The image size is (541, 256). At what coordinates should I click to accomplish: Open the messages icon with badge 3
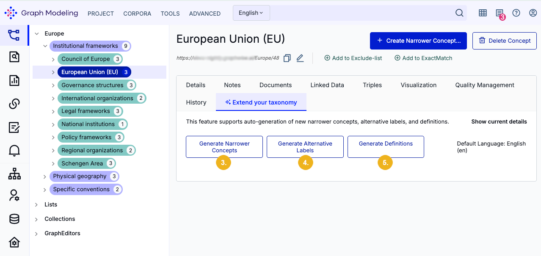500,13
